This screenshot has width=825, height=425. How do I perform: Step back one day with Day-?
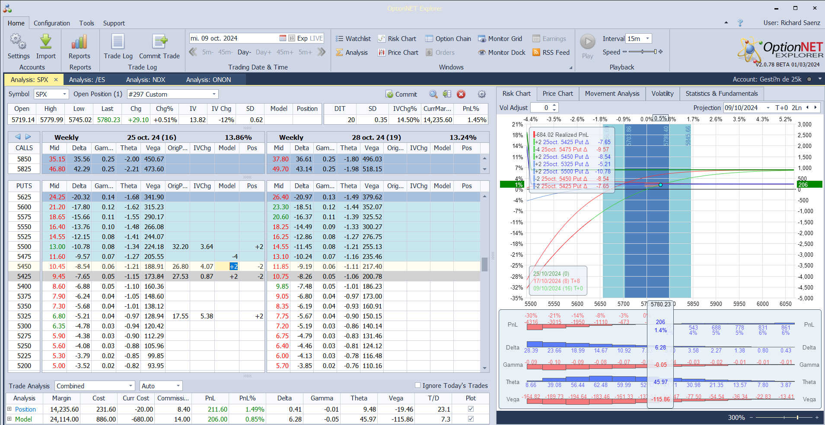coord(244,52)
